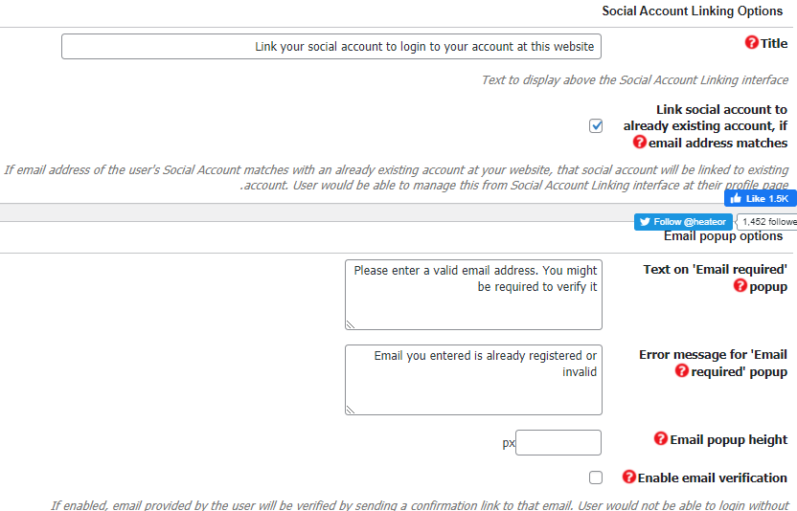Open help icon for Enable email verification
This screenshot has width=797, height=511.
pos(628,477)
